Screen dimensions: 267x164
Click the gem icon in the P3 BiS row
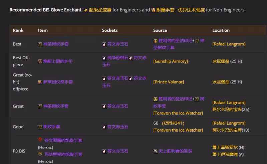click(104, 151)
